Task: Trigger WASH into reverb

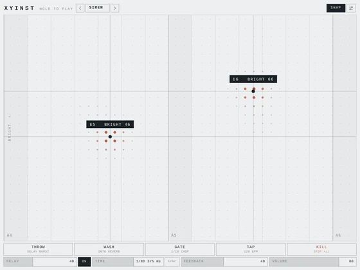Action: [x=109, y=249]
